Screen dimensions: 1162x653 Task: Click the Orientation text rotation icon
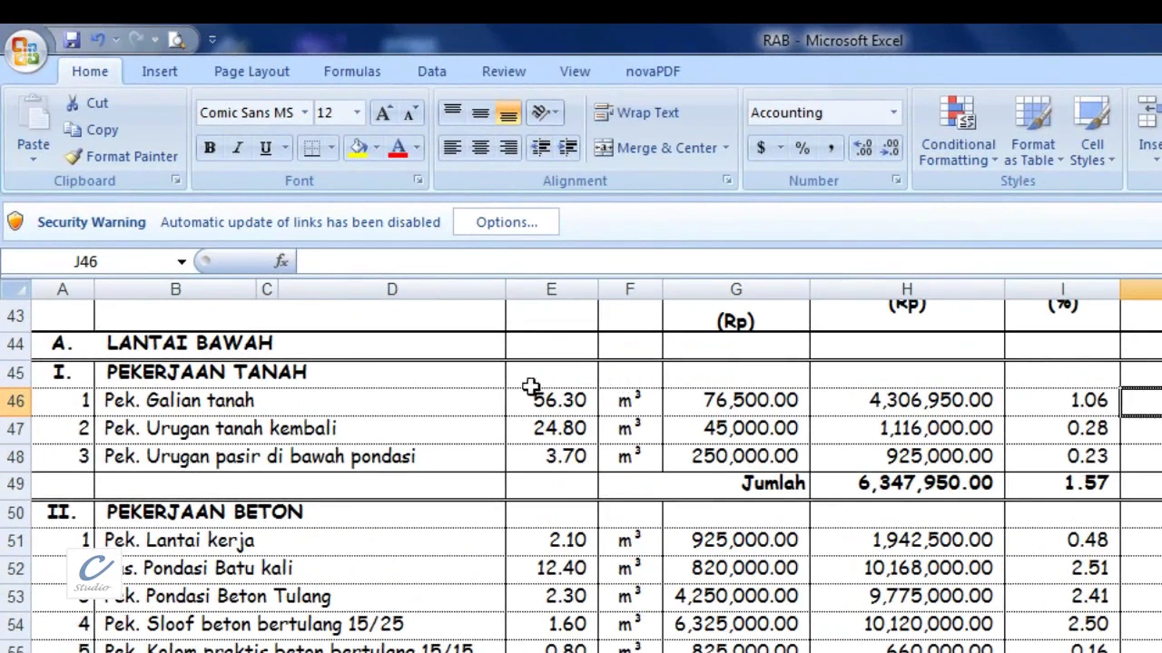[540, 112]
